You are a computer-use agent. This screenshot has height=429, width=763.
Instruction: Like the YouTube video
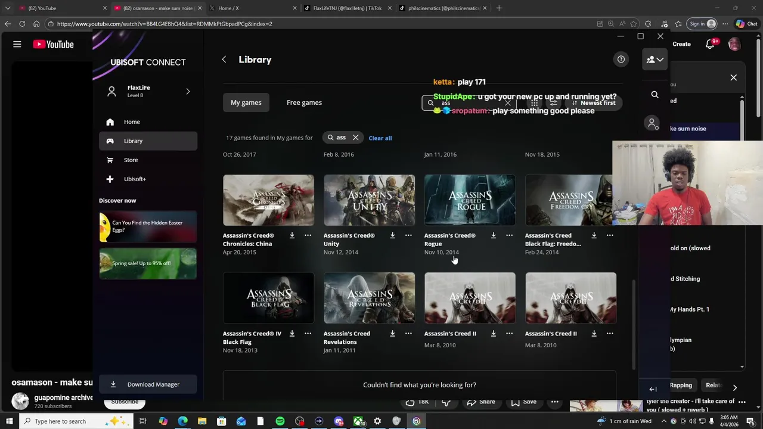(417, 402)
